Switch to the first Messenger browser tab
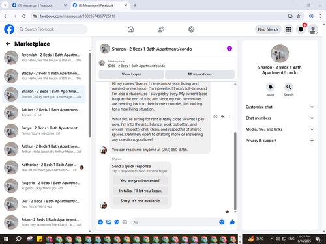Screen dimensions: 326x244 click(x=38, y=5)
